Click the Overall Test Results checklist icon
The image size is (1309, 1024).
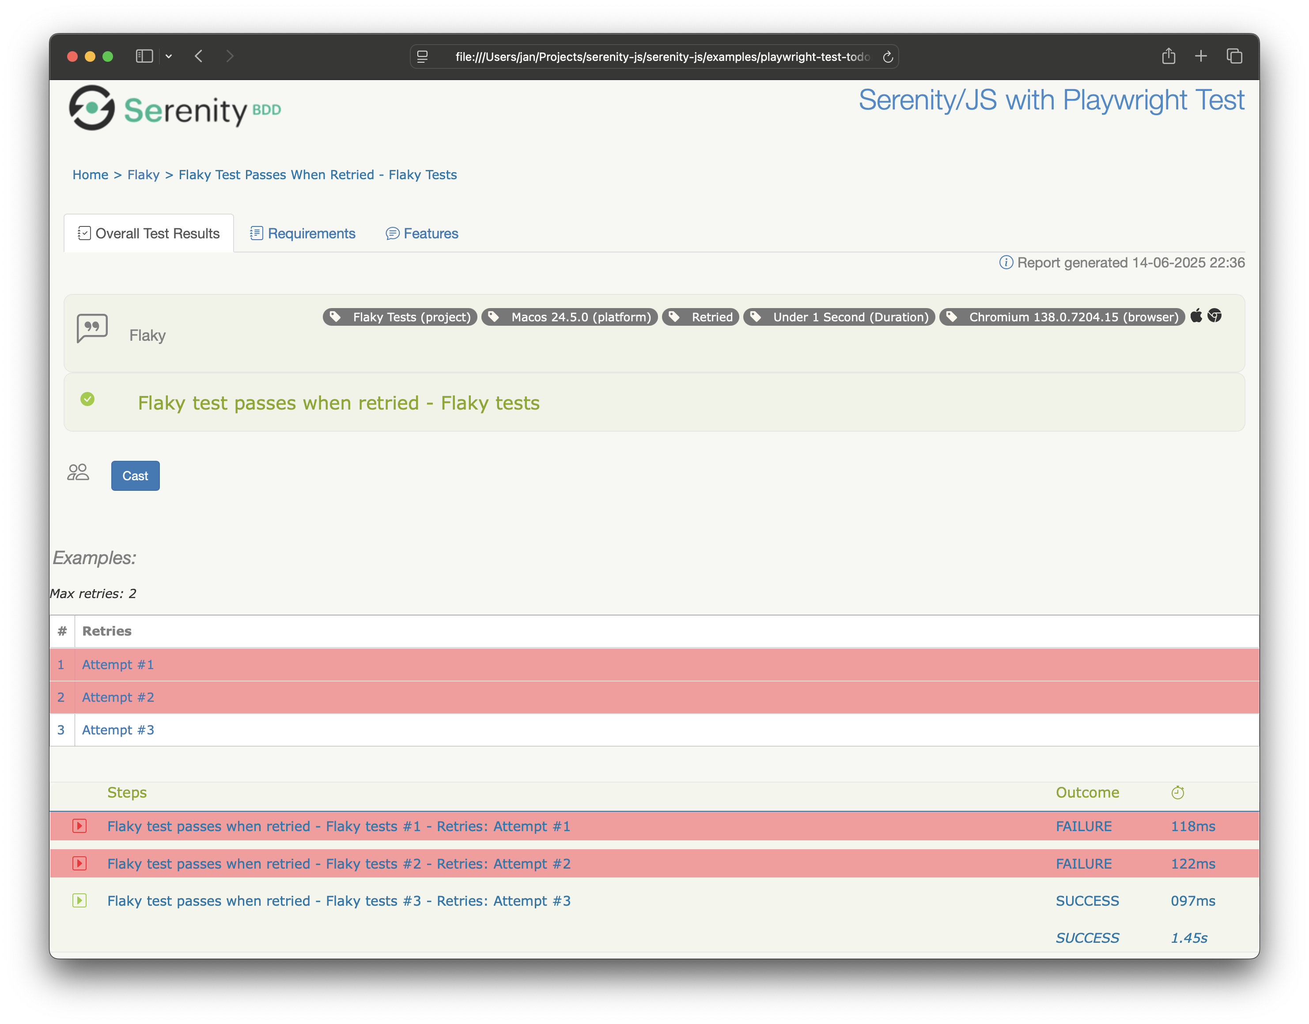point(84,233)
